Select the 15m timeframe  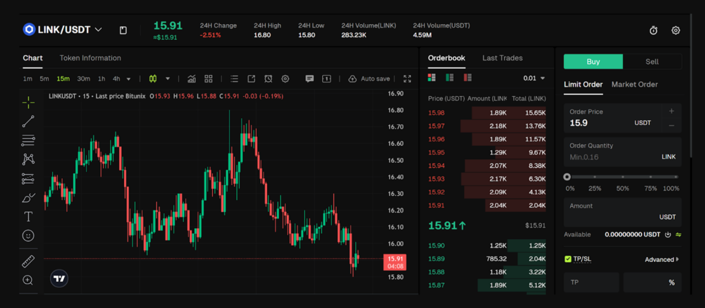point(63,78)
